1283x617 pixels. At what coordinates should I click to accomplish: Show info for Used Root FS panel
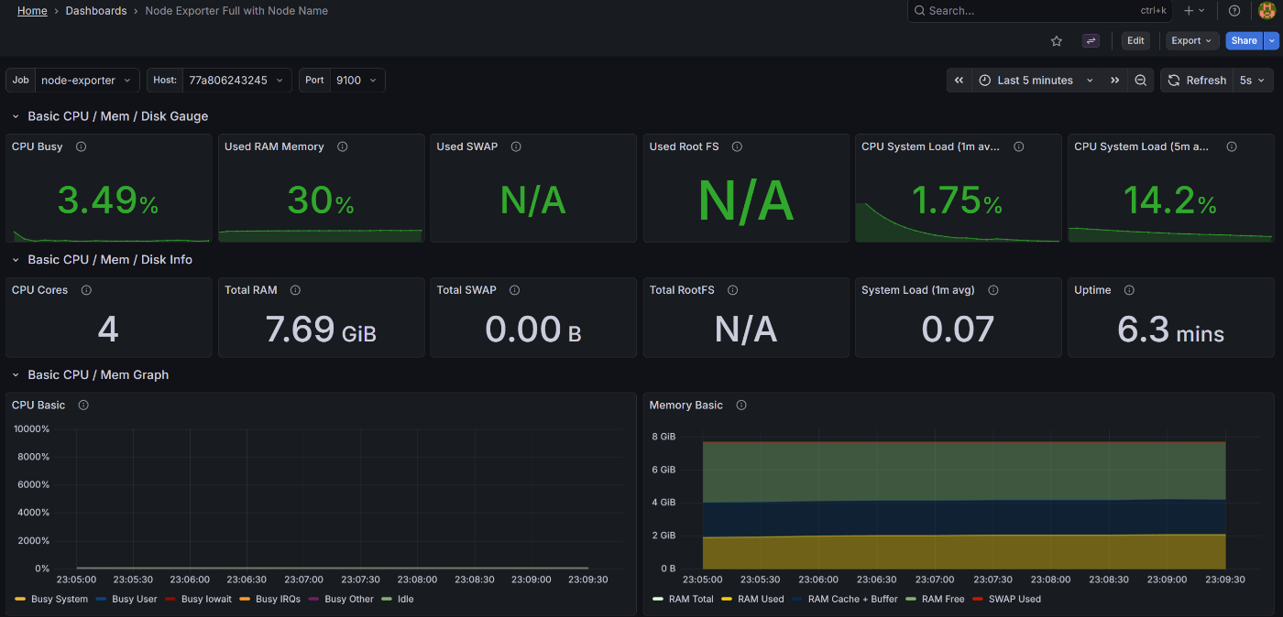(737, 146)
